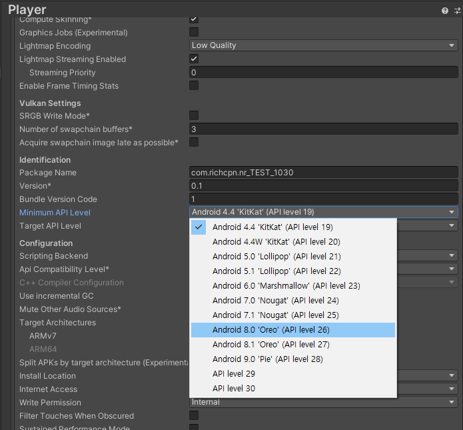Click Number of swapchain buffers field
The height and width of the screenshot is (430, 463).
click(323, 129)
